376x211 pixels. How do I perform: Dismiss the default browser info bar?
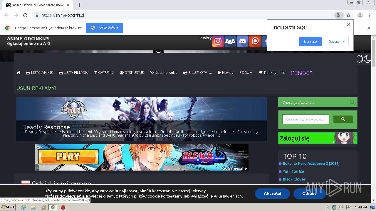(369, 28)
